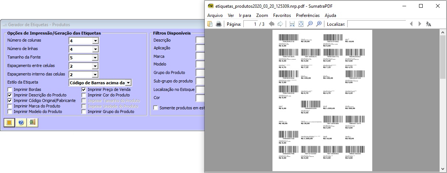The width and height of the screenshot is (447, 173).
Task: Enable Imprimir Bordas checkbox
Action: [10, 89]
